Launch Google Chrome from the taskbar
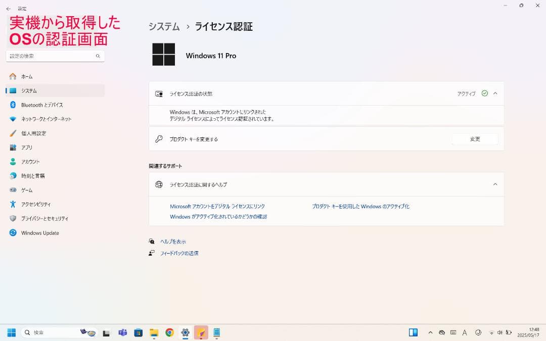546x341 pixels. click(x=169, y=332)
